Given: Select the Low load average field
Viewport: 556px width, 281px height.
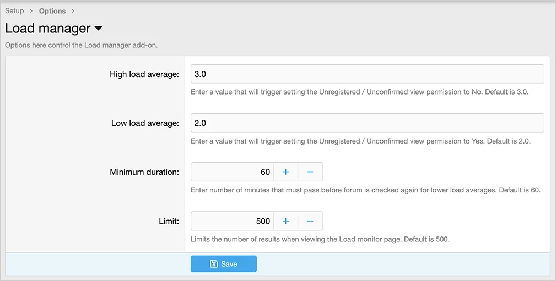Looking at the screenshot, I should click(x=367, y=123).
